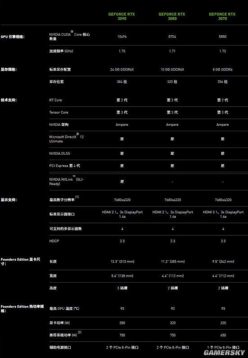Select the 220 graphics card power value

(223, 323)
